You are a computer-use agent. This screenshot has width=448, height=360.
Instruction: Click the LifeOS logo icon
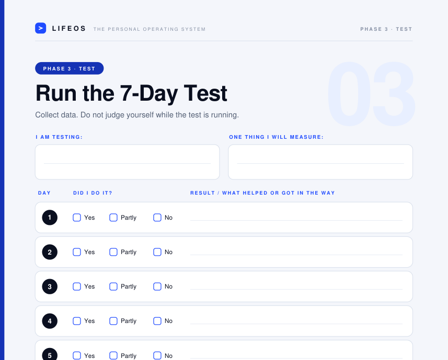coord(41,28)
